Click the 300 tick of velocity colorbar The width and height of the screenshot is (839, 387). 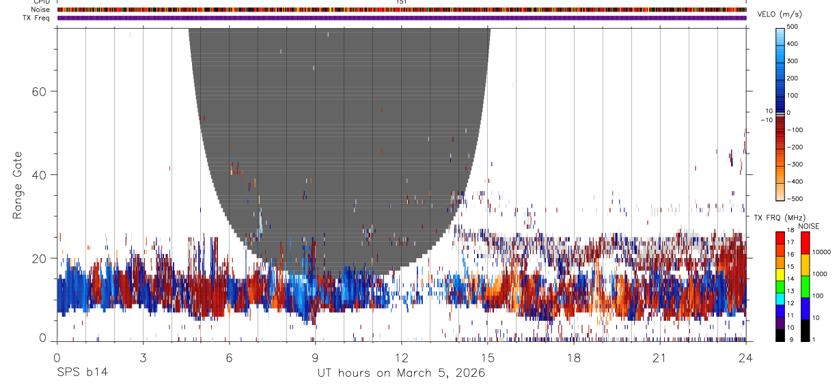coord(793,61)
